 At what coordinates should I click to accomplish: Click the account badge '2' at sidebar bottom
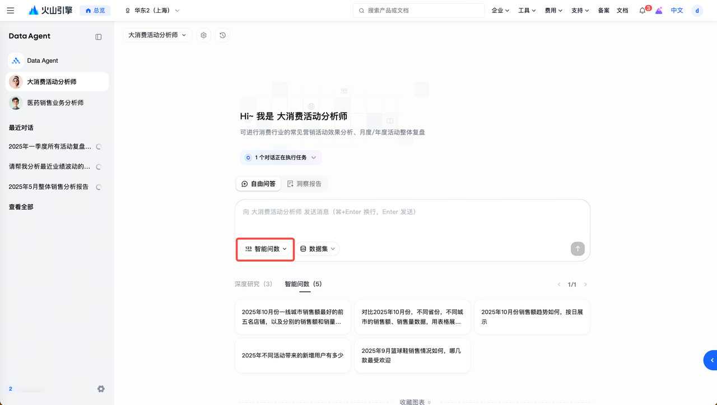click(11, 389)
